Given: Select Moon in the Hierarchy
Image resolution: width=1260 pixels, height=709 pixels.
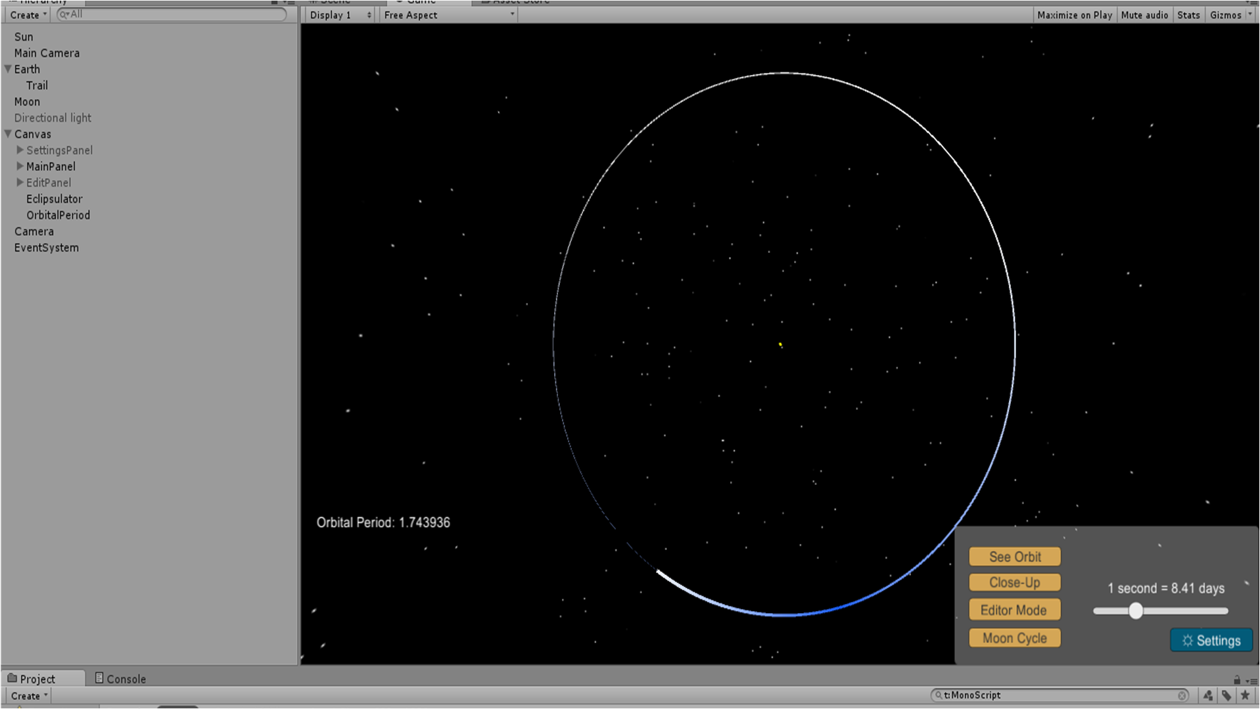Looking at the screenshot, I should click(27, 102).
